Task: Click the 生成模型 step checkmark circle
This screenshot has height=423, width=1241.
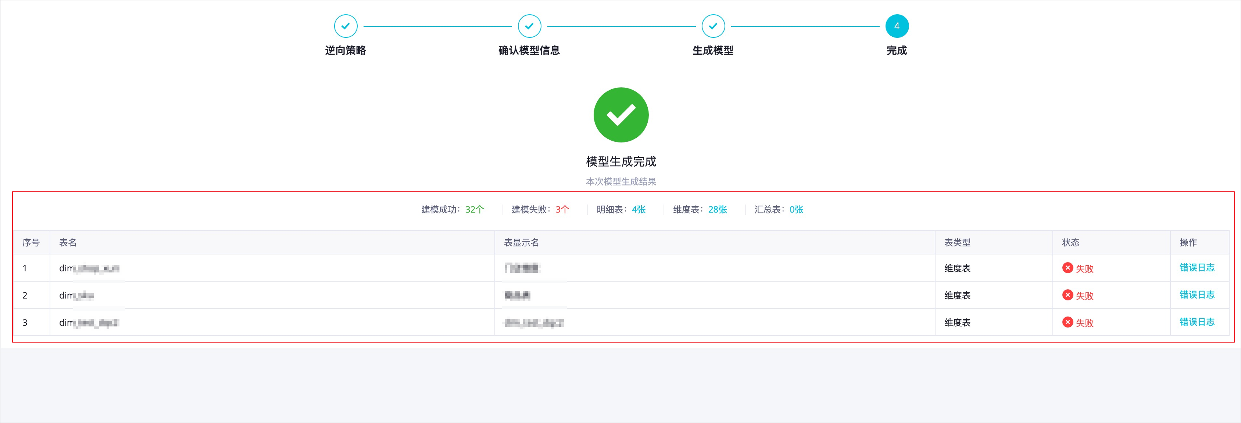Action: pos(713,26)
